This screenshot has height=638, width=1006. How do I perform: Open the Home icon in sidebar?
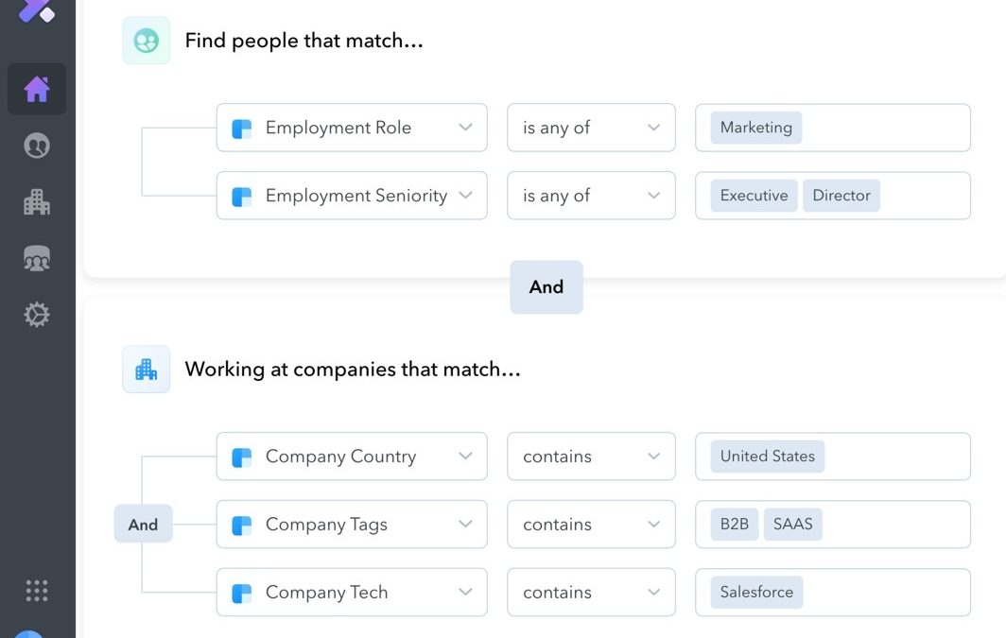(37, 89)
